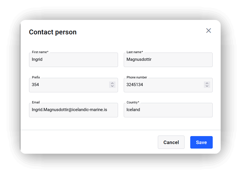This screenshot has width=242, height=175.
Task: Increment the Phone number using up arrow
Action: [x=207, y=83]
